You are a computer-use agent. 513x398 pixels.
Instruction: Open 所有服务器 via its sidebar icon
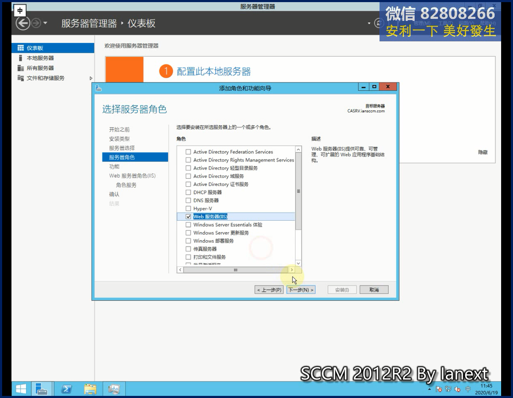tap(20, 68)
